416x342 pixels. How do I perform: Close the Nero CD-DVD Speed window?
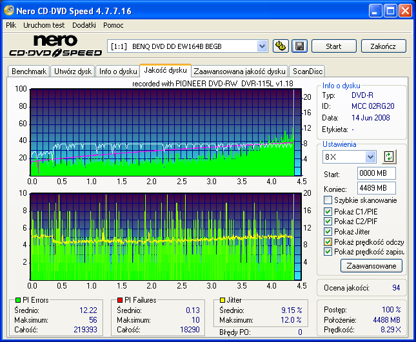coord(406,10)
